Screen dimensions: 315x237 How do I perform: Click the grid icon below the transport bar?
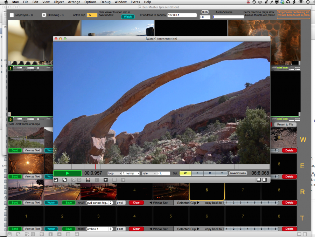(x=114, y=180)
